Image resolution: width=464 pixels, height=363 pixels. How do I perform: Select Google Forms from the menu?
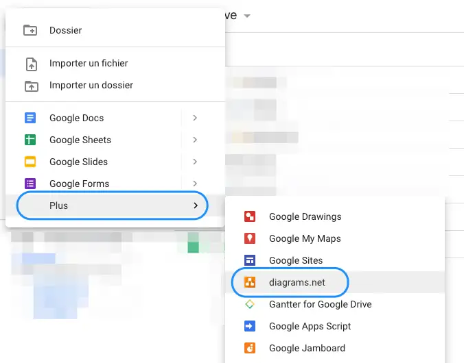click(115, 184)
